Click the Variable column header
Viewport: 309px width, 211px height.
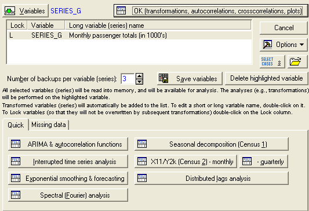(46, 26)
